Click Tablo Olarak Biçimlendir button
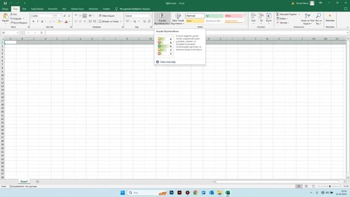 pos(178,19)
